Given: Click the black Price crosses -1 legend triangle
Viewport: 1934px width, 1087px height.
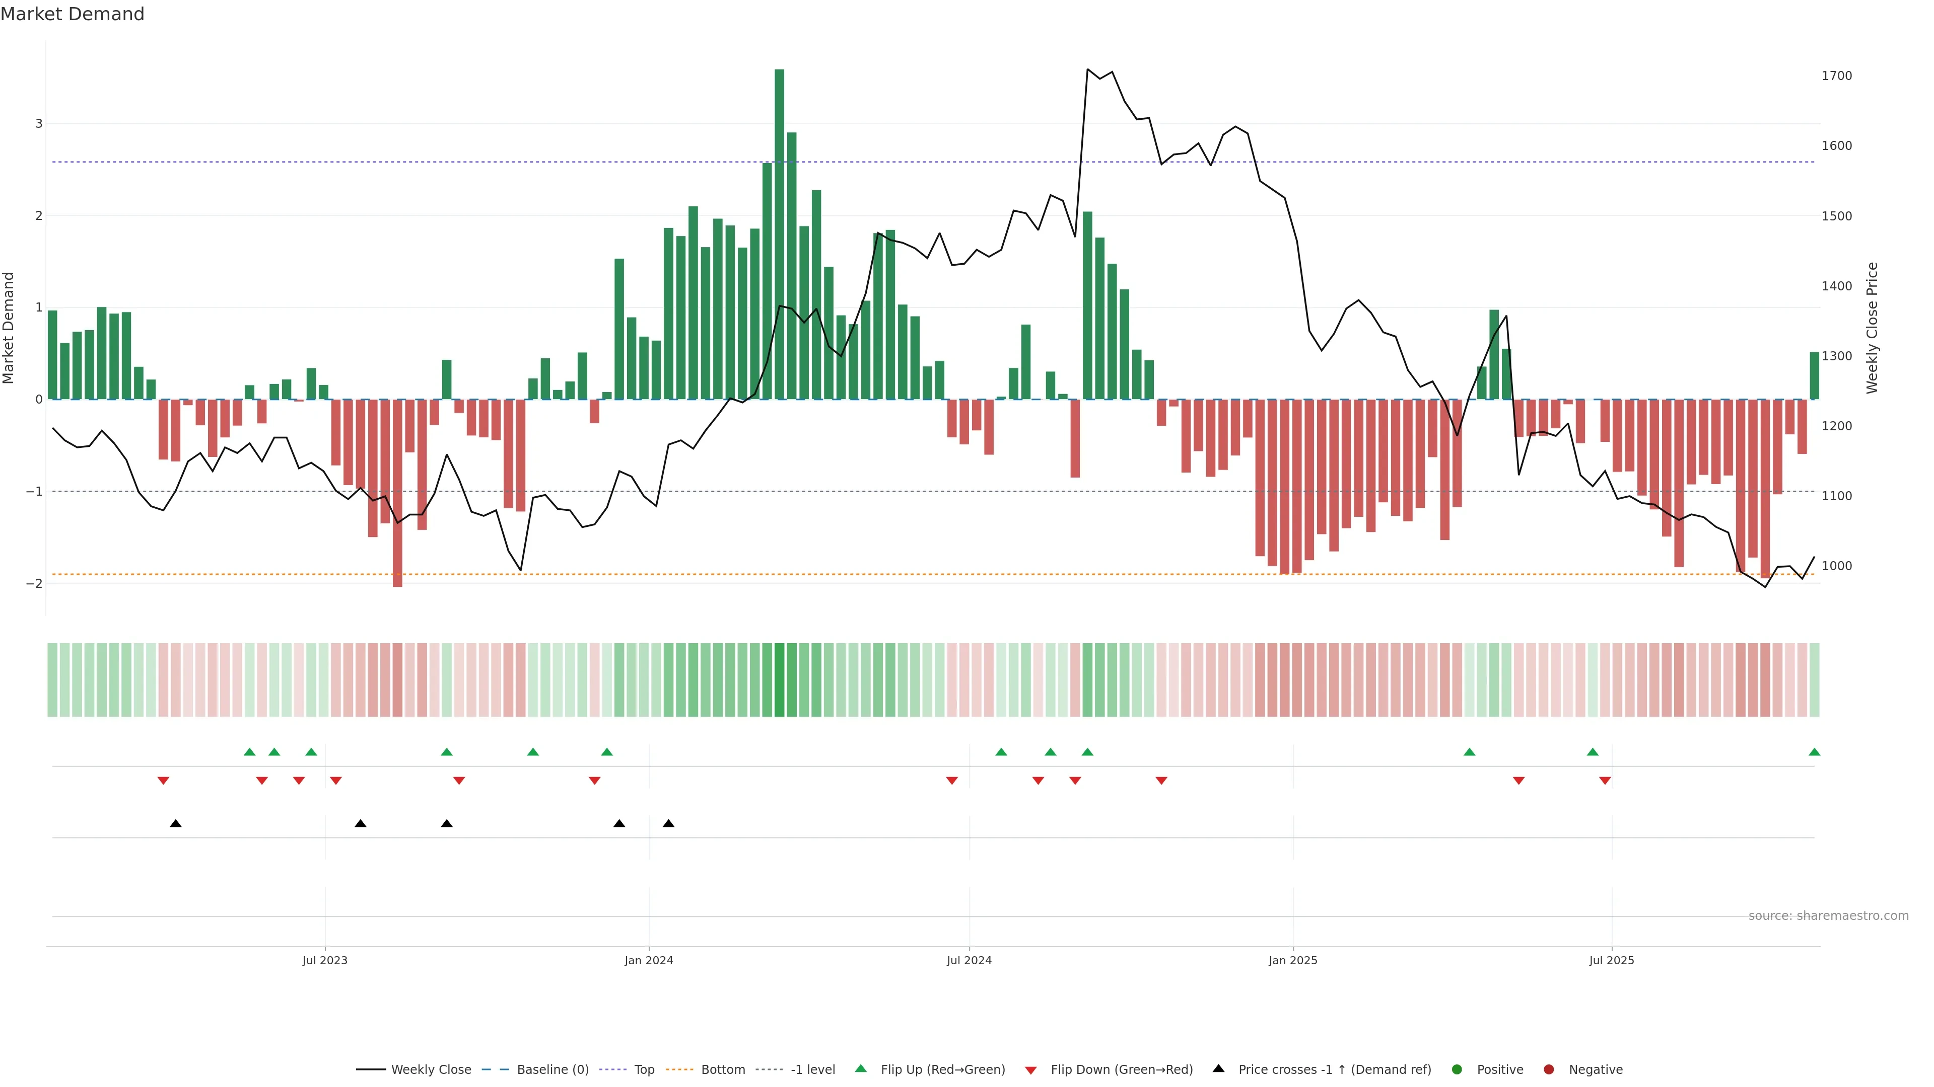Looking at the screenshot, I should coord(1218,1068).
